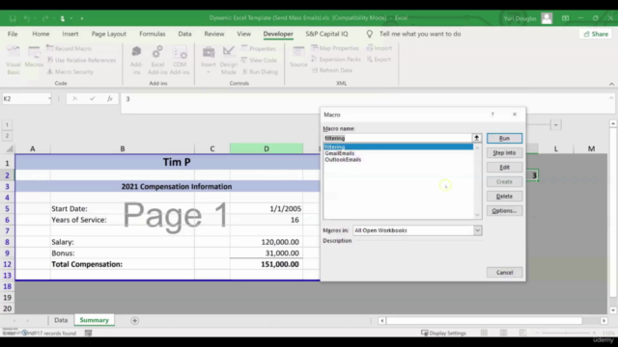The height and width of the screenshot is (347, 618).
Task: Click the Macro name input field
Action: [x=397, y=138]
